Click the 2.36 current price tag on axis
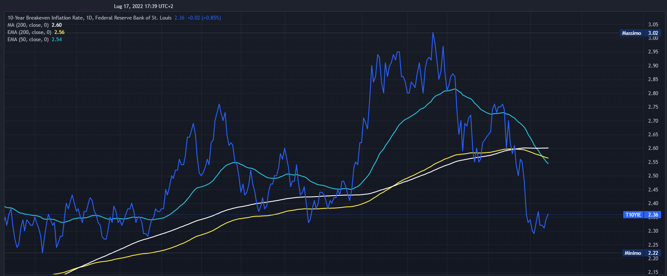 653,215
